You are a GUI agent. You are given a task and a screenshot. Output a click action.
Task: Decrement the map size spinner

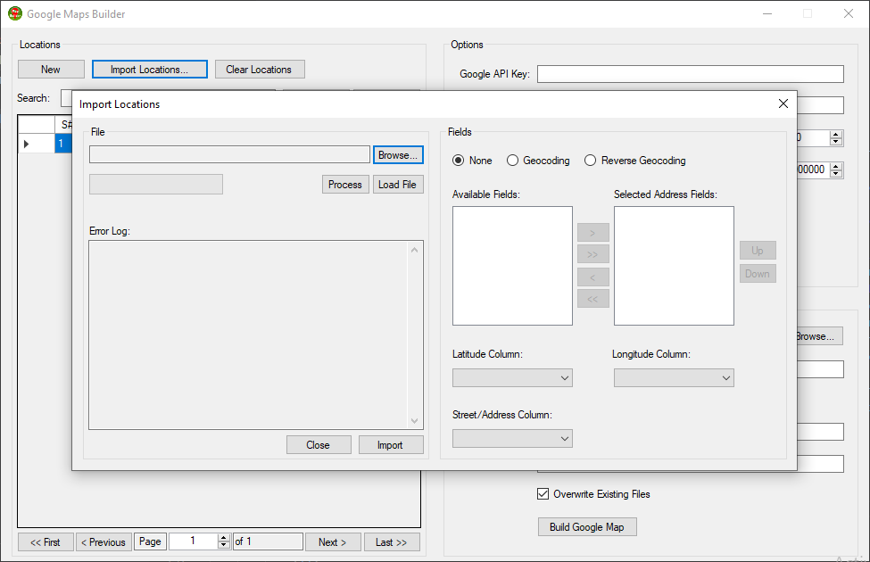pos(836,173)
